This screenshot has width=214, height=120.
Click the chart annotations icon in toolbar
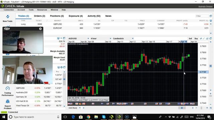click(x=207, y=39)
